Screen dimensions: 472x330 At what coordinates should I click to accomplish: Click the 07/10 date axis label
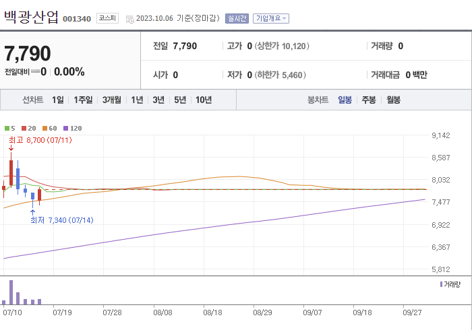(12, 312)
